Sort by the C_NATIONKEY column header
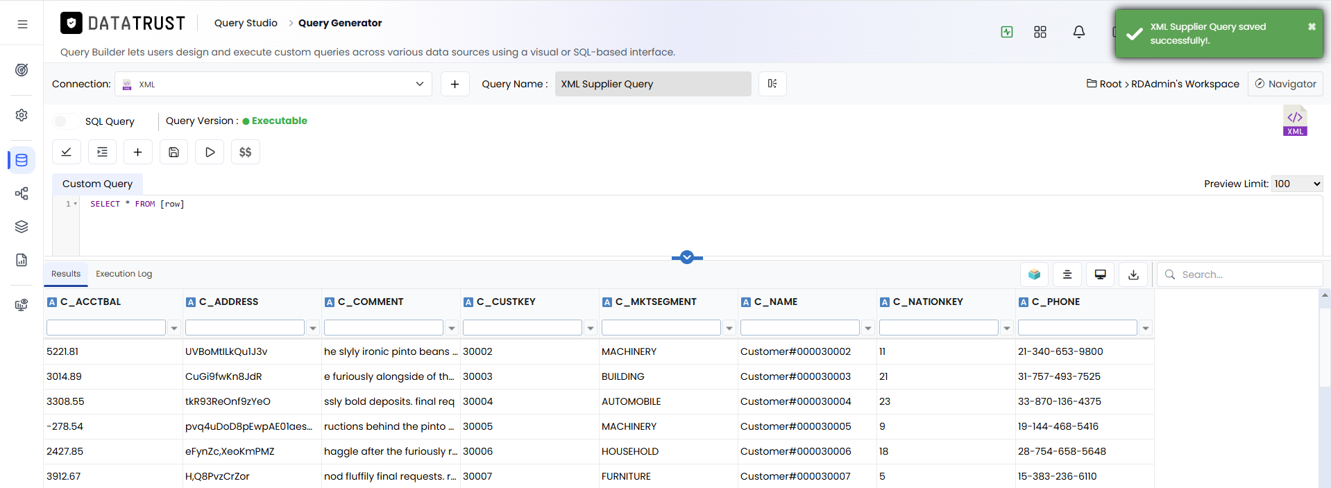Viewport: 1331px width, 488px height. pyautogui.click(x=928, y=302)
